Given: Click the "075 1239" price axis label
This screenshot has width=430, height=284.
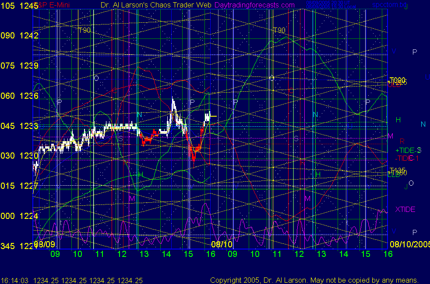Looking at the screenshot, I should pyautogui.click(x=19, y=66).
